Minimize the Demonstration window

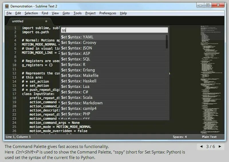click(x=200, y=5)
